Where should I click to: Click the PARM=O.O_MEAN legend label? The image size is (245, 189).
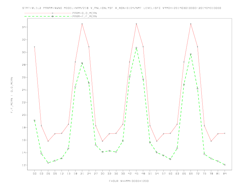[x=84, y=13]
